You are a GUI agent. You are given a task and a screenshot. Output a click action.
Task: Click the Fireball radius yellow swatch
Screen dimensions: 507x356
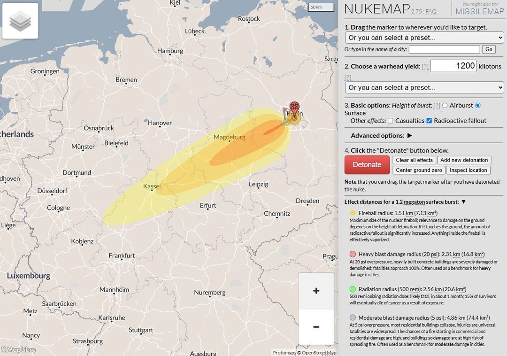click(353, 213)
